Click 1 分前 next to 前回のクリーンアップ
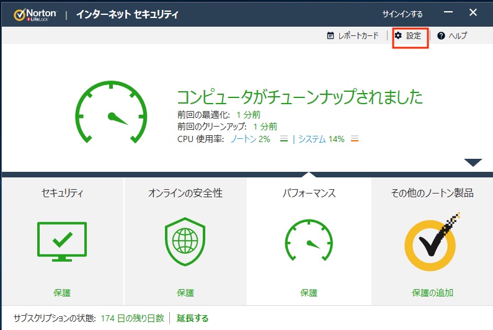Screen dimensions: 493x330 coord(265,127)
